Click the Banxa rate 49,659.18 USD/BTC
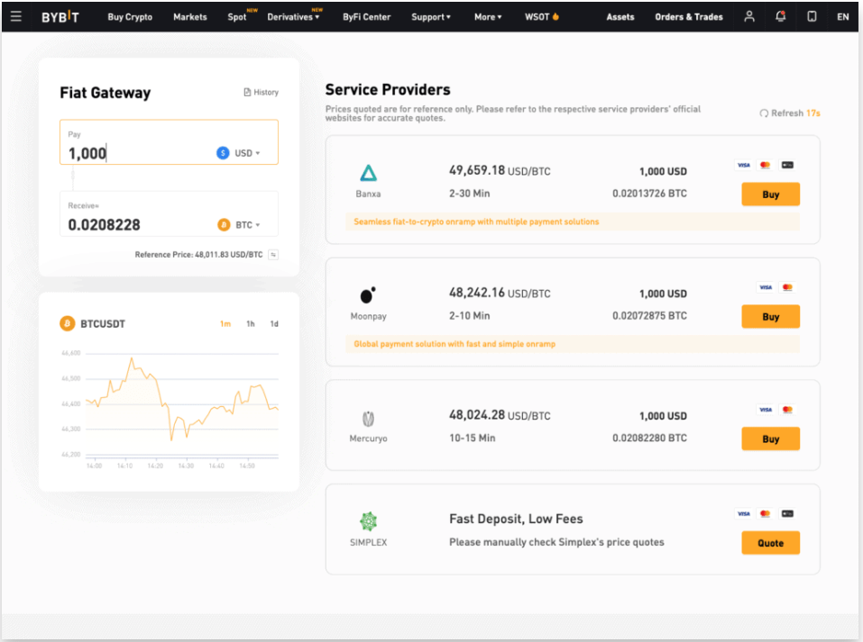Image resolution: width=863 pixels, height=642 pixels. coord(500,170)
